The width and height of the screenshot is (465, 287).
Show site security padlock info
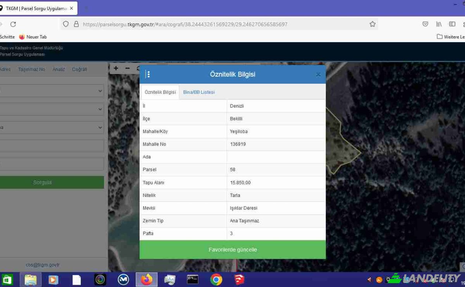76,24
